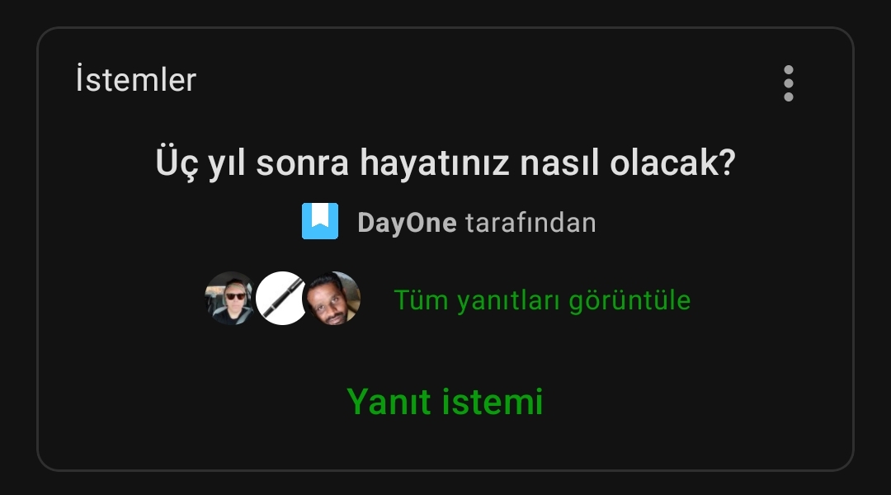Click the prompt question Üç yıl sonra hayatınız
The width and height of the screenshot is (891, 495).
pyautogui.click(x=445, y=163)
